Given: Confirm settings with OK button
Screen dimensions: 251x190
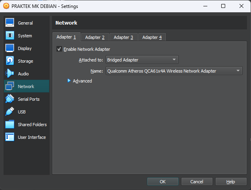Looking at the screenshot, I should 163,182.
